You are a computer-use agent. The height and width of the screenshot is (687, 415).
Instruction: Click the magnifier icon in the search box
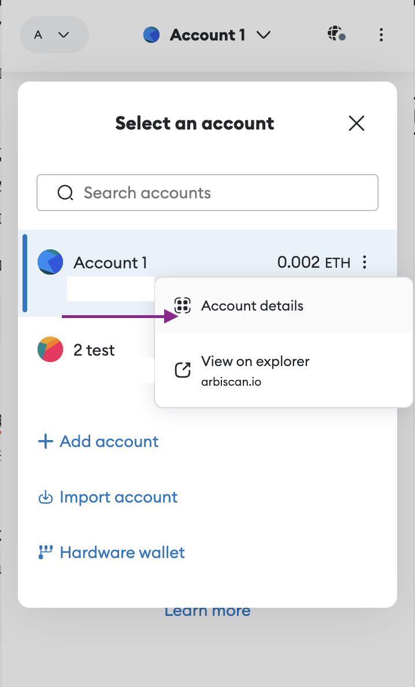tap(65, 193)
